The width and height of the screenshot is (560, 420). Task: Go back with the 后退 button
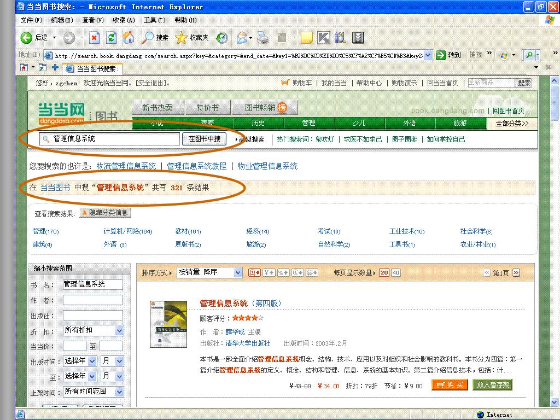click(34, 38)
